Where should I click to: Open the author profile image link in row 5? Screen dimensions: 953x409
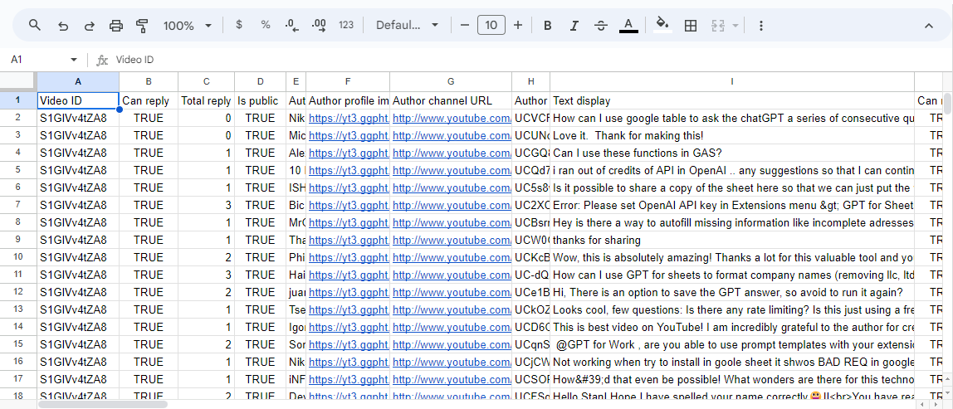(348, 171)
